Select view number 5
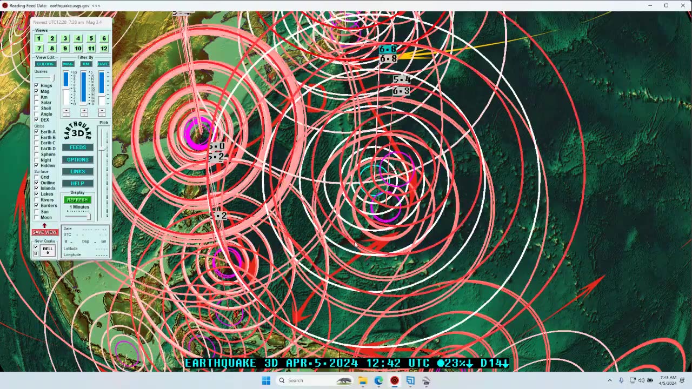This screenshot has height=389, width=692. pos(91,38)
